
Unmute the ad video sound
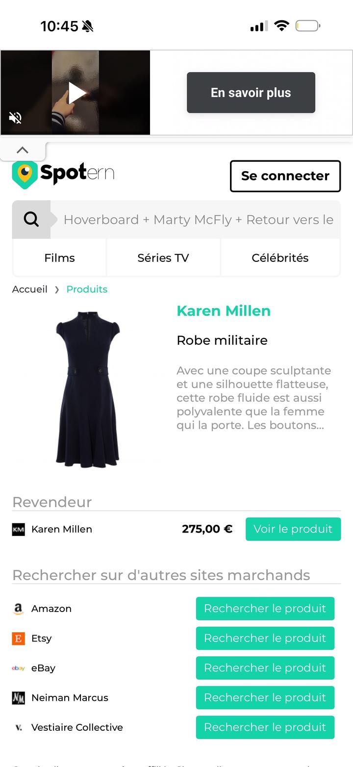(15, 118)
